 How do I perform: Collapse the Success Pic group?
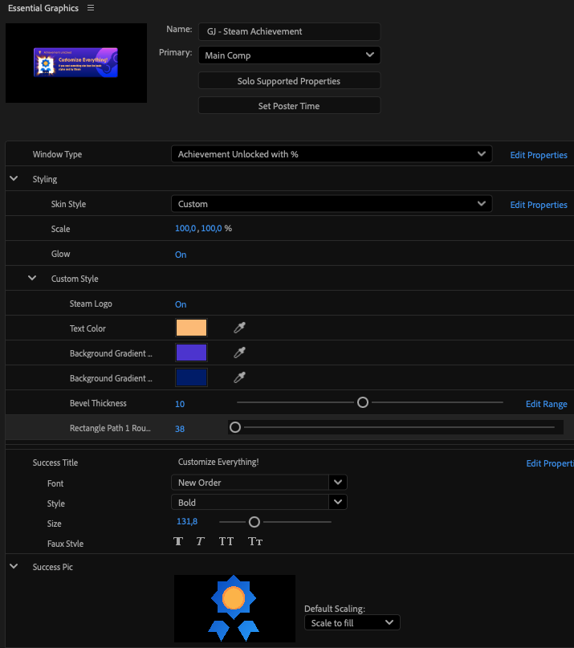point(14,566)
